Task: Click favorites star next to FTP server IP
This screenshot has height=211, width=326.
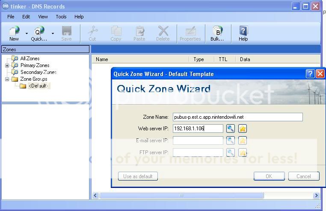Action: 243,152
